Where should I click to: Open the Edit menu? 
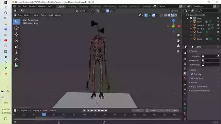coord(25,6)
